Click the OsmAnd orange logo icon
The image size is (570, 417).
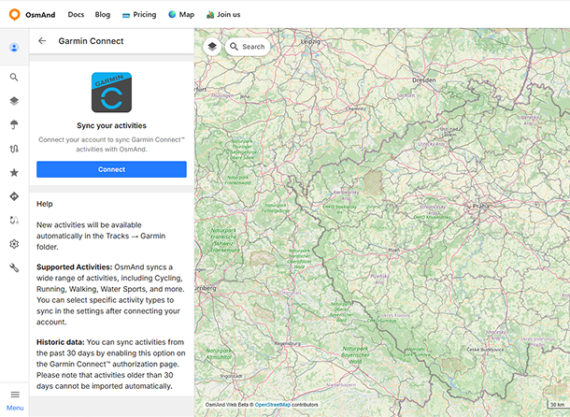tap(15, 15)
